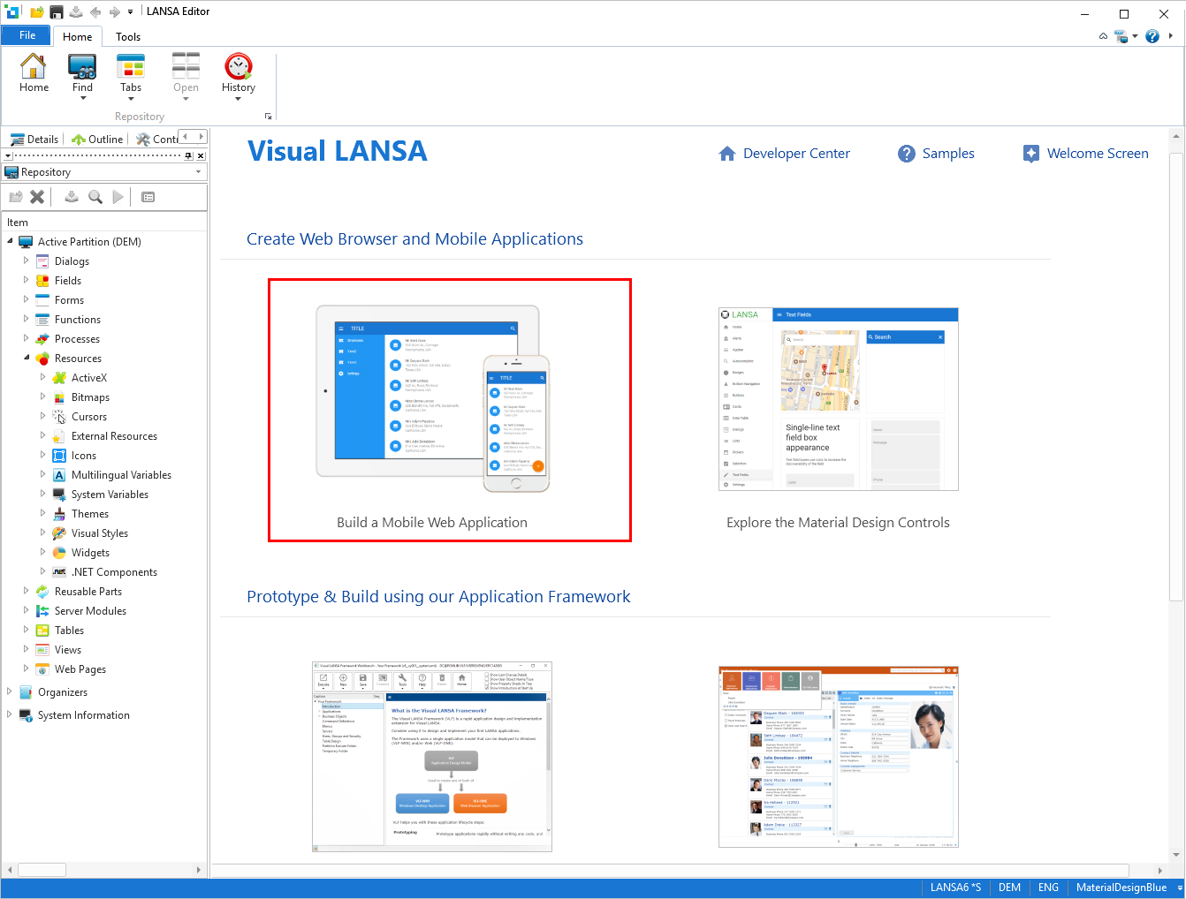This screenshot has height=899, width=1186.
Task: Click Build a Mobile Web Application
Action: coord(432,523)
